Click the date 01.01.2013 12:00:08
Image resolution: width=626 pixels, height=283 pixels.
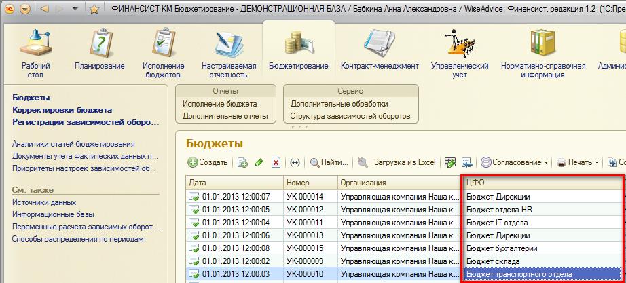[236, 248]
